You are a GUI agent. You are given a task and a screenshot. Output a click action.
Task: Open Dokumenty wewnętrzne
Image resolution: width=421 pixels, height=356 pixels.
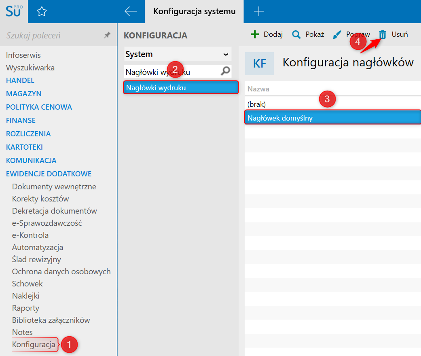point(54,186)
